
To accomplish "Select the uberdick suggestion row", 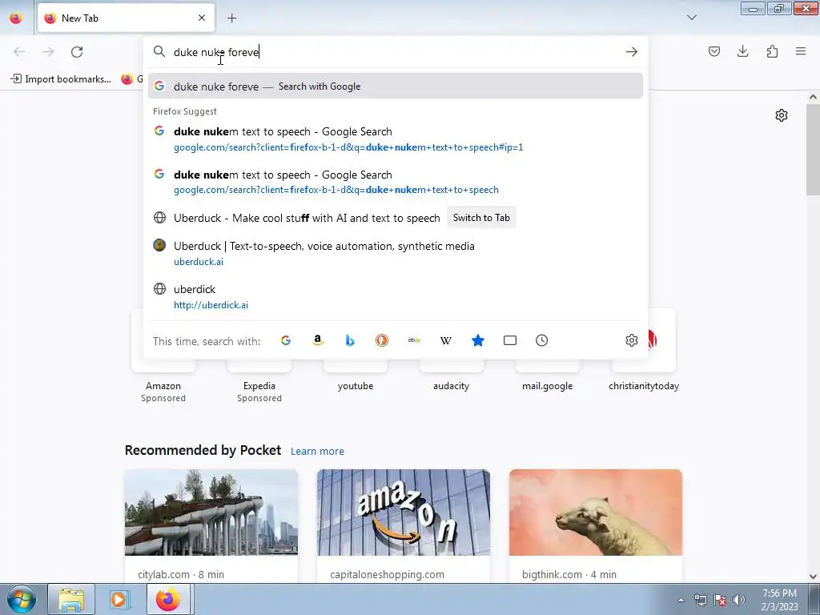I will [396, 296].
